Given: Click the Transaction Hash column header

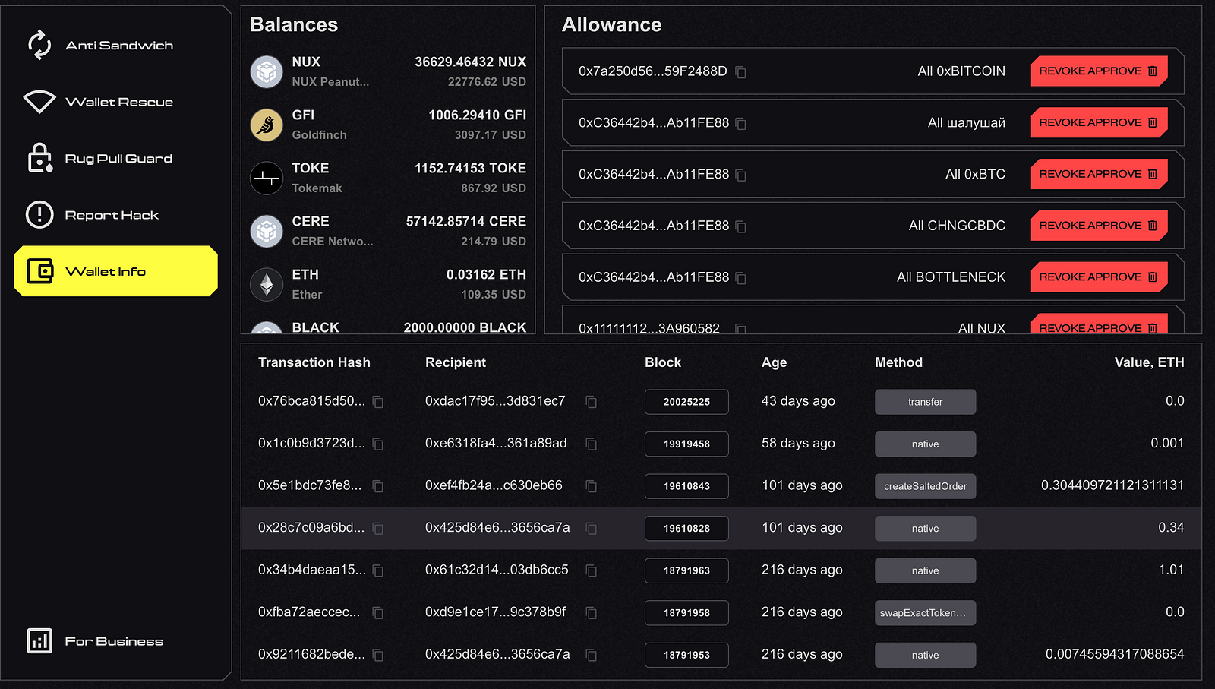Looking at the screenshot, I should pos(314,362).
